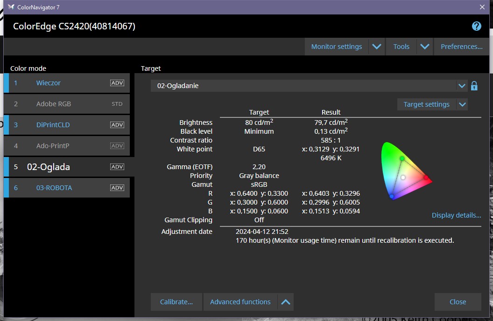This screenshot has height=321, width=493.
Task: Expand the Monitor settings dropdown arrow
Action: pyautogui.click(x=376, y=47)
